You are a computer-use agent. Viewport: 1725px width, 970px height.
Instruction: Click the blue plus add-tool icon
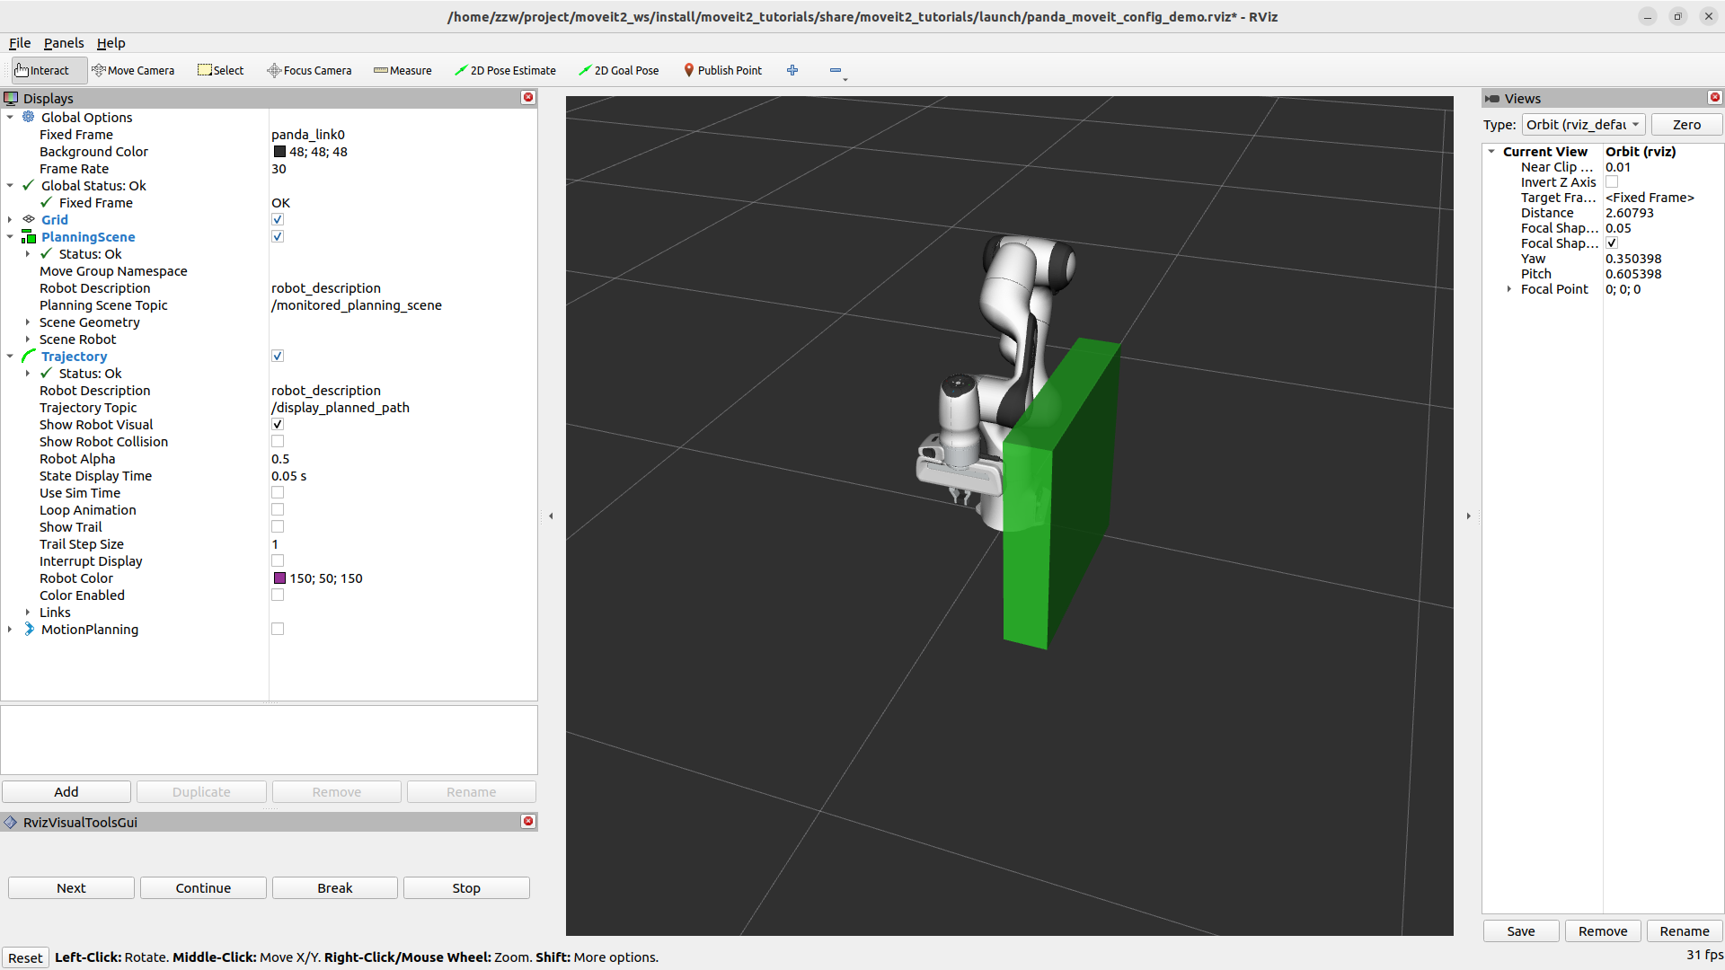coord(792,70)
